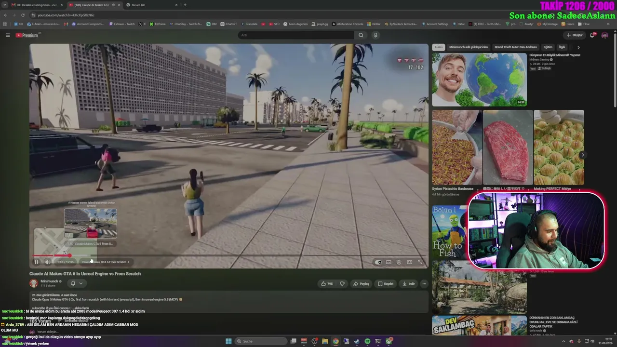Toggle the autoplay switch
Screen dimensions: 617x347
pos(378,262)
